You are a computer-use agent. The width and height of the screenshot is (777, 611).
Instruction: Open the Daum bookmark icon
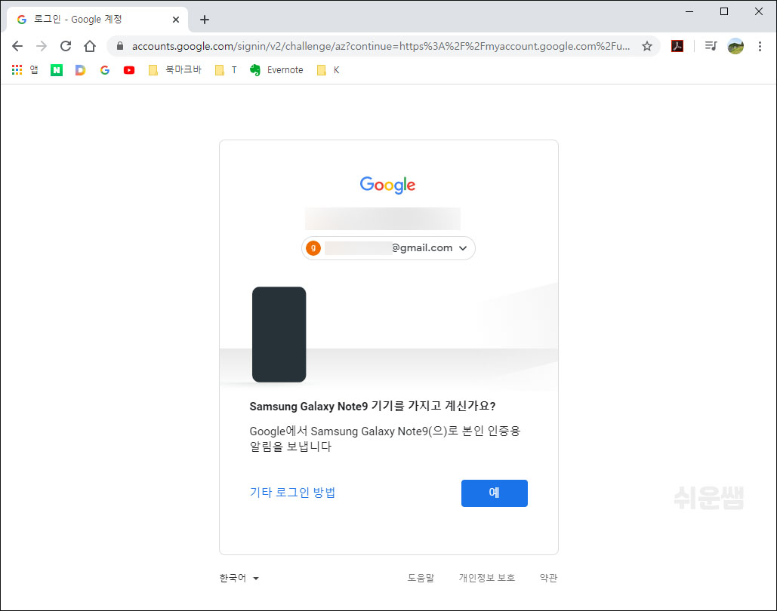pyautogui.click(x=80, y=70)
